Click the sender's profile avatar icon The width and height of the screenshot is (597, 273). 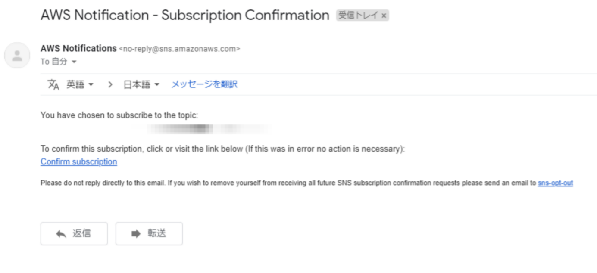[17, 55]
